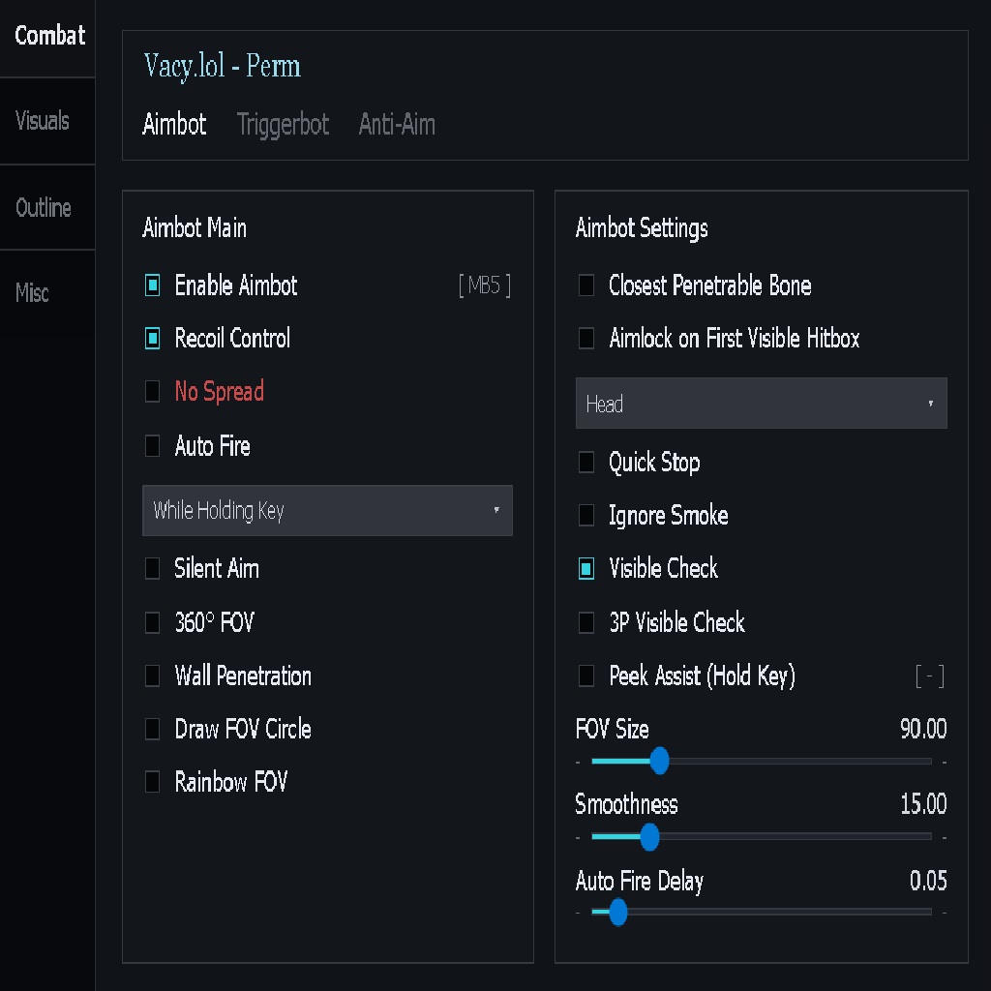This screenshot has width=991, height=991.
Task: Enable Silent Aim
Action: pyautogui.click(x=152, y=569)
